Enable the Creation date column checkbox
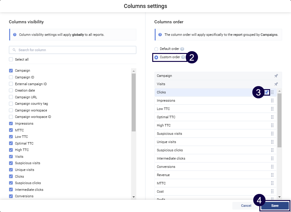Viewport: 291px width, 212px height. [11, 90]
